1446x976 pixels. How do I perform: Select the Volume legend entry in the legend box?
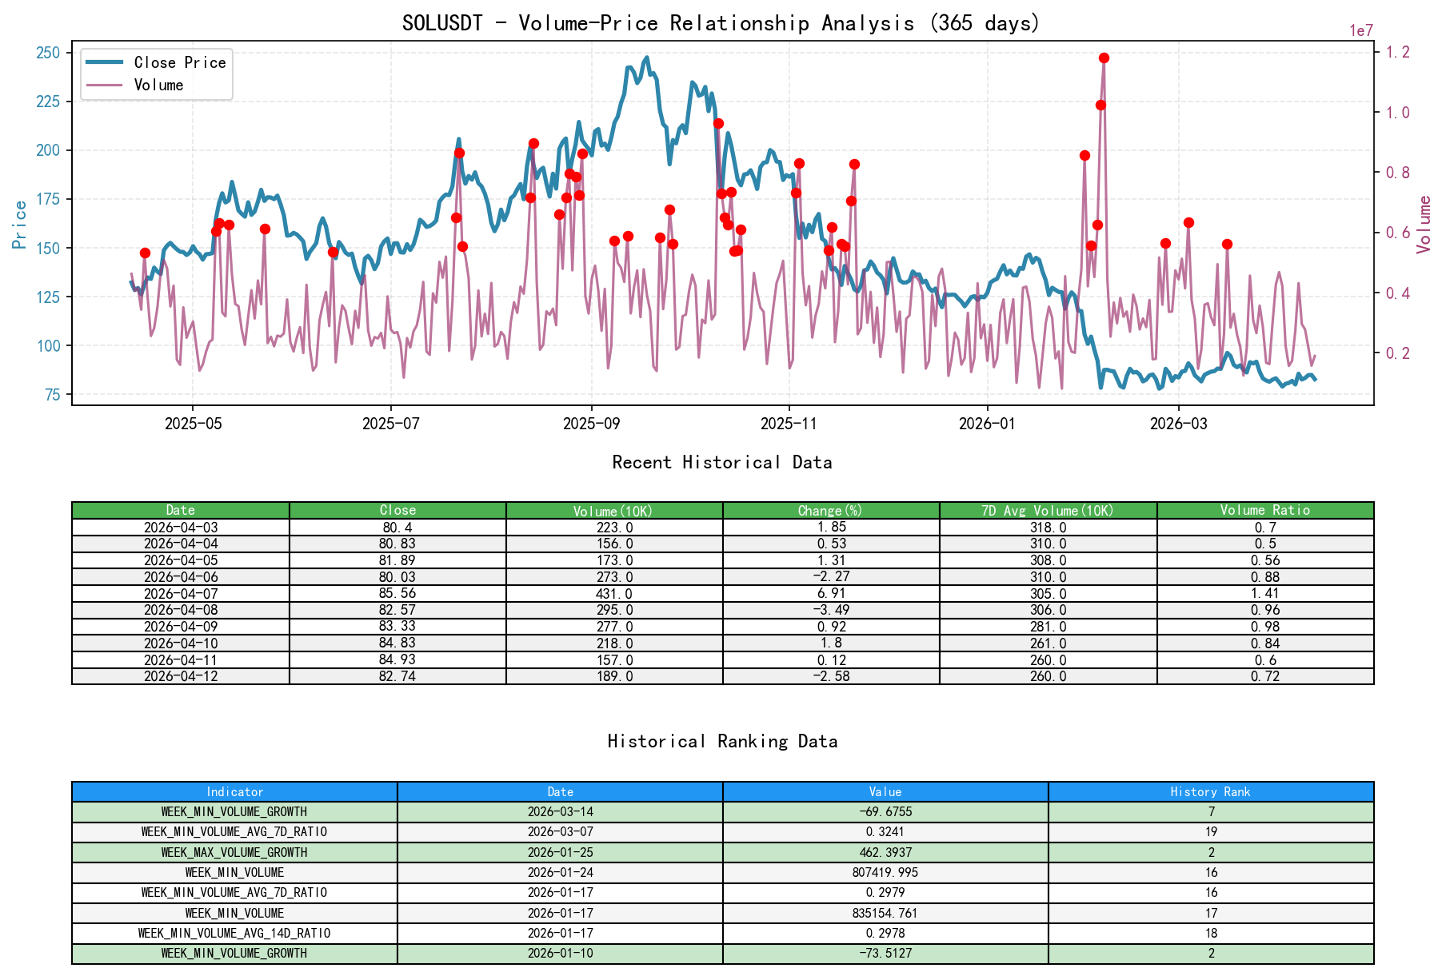(134, 85)
